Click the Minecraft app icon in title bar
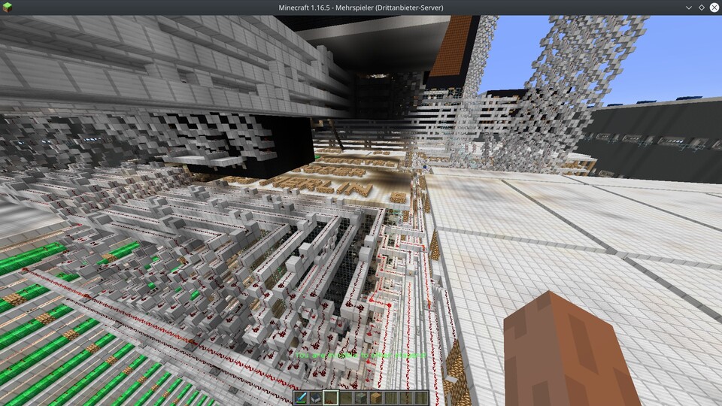722x406 pixels. (8, 8)
